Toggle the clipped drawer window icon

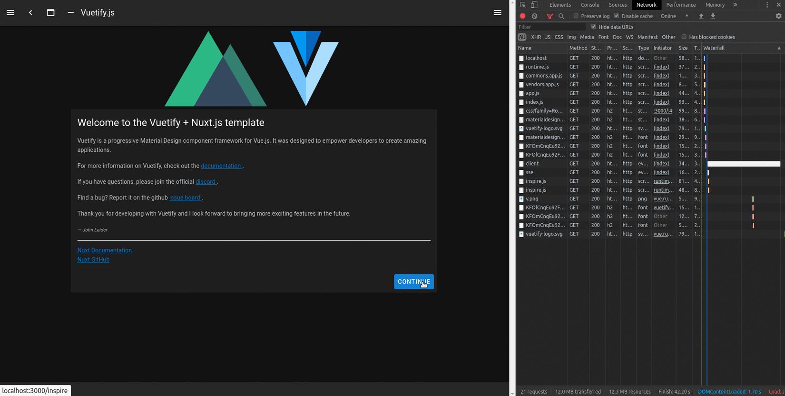50,13
